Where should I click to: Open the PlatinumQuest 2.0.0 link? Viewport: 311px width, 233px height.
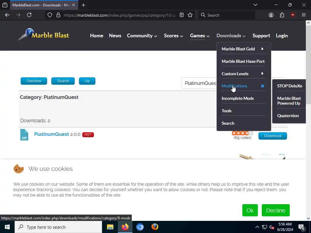[51, 134]
